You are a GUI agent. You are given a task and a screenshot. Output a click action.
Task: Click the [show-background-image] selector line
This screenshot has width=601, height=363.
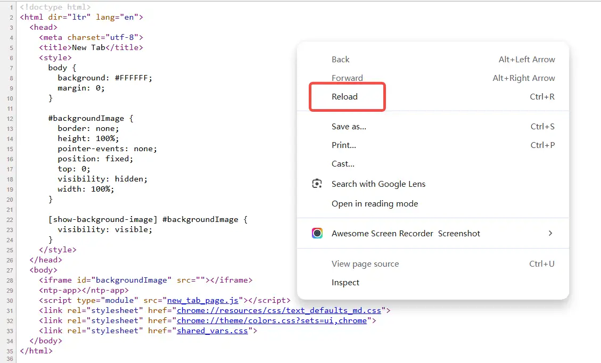pos(147,220)
